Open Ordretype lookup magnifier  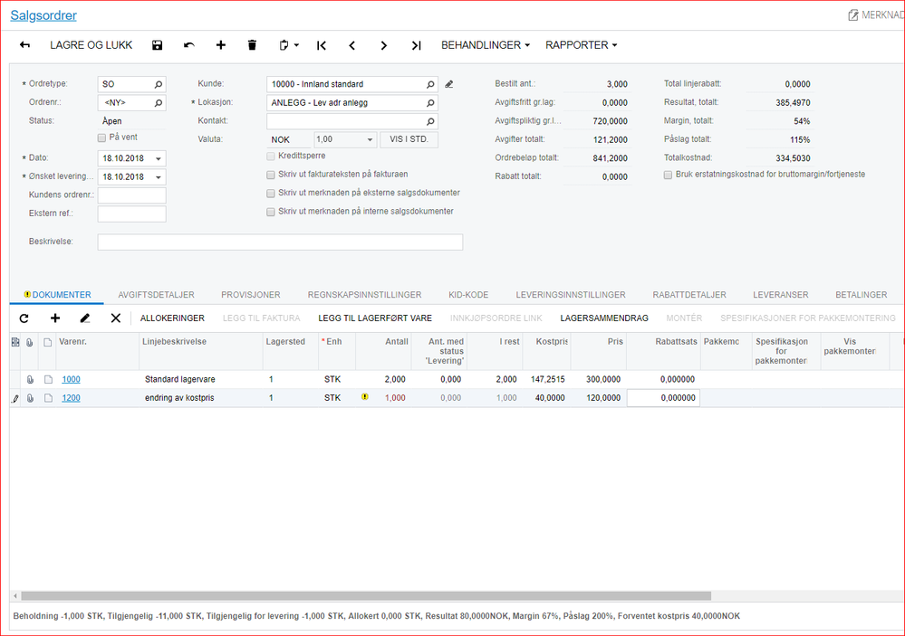click(159, 84)
